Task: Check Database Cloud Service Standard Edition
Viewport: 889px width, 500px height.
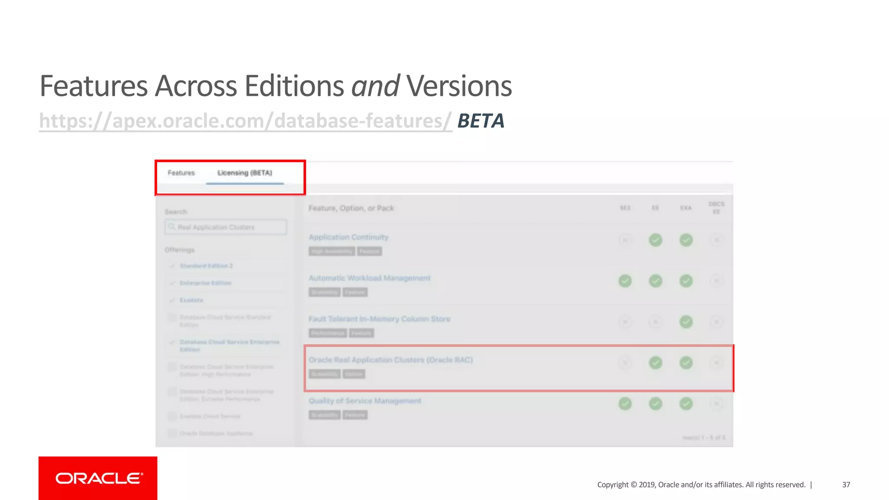Action: click(x=172, y=317)
